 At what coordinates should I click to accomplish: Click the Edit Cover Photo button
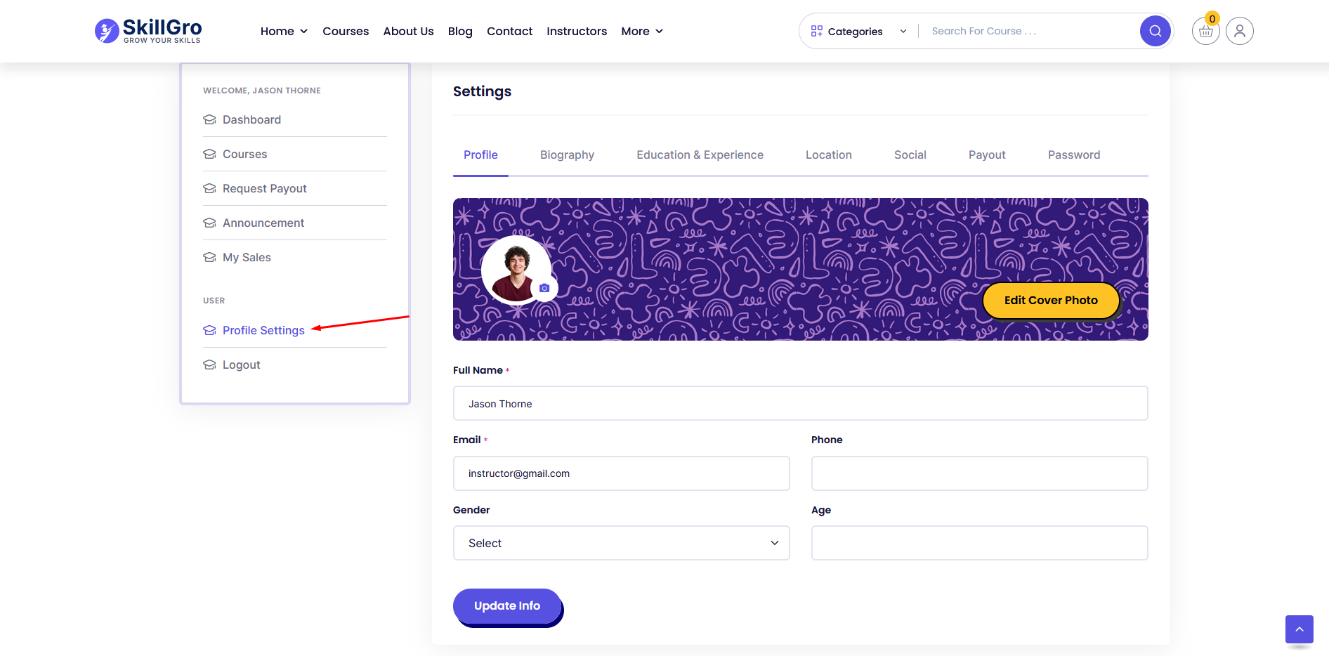tap(1051, 300)
